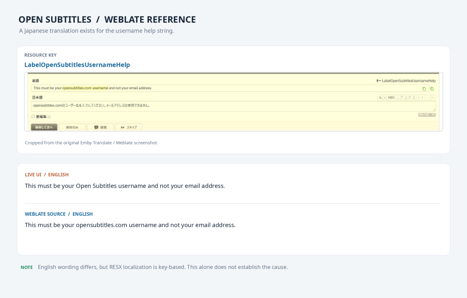Screen dimensions: 467x298
Task: Click the green NOTE label
Action: 26,267
